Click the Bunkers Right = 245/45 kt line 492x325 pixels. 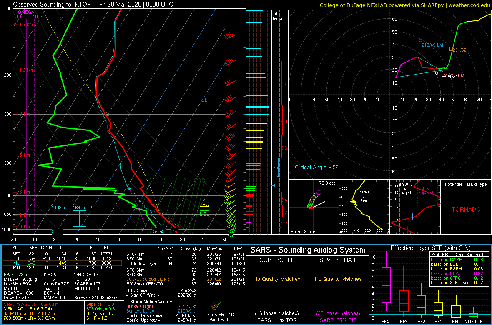[x=161, y=306]
